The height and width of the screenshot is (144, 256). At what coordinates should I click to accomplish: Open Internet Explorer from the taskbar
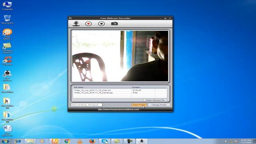point(18,141)
